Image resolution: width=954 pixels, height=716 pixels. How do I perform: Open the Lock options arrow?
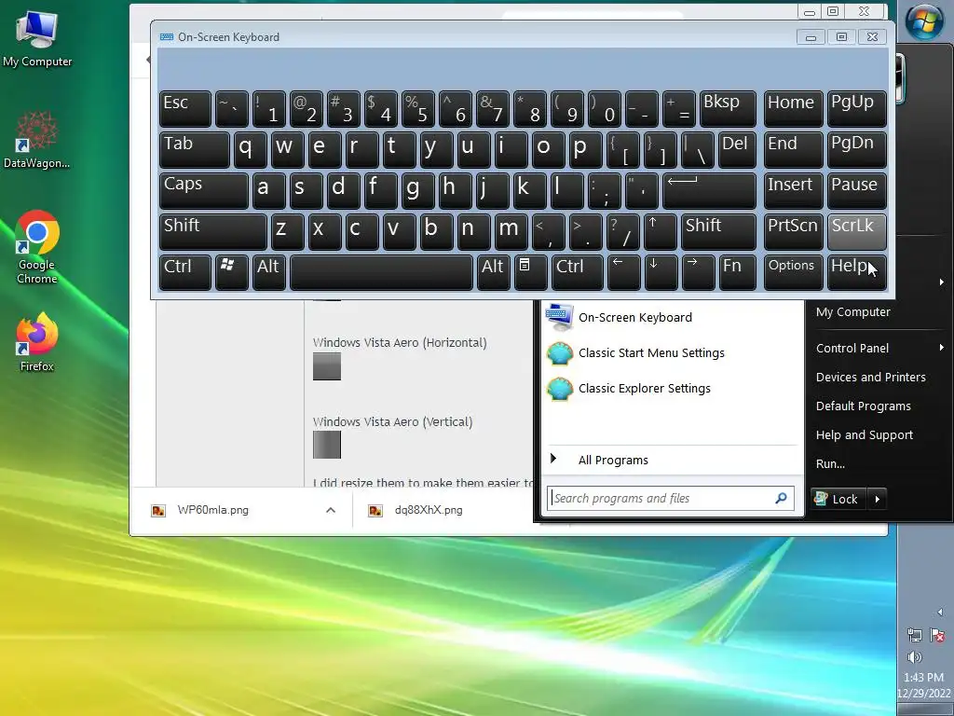877,500
